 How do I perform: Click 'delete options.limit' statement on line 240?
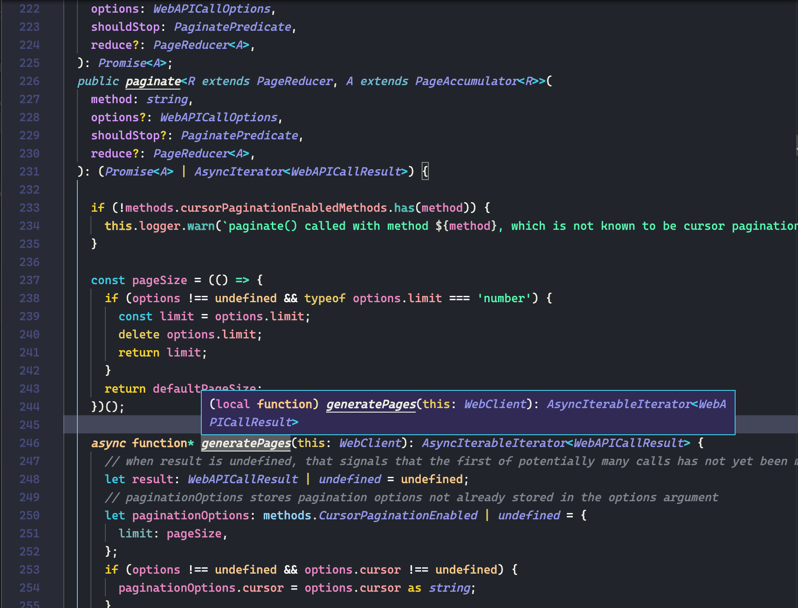coord(190,334)
